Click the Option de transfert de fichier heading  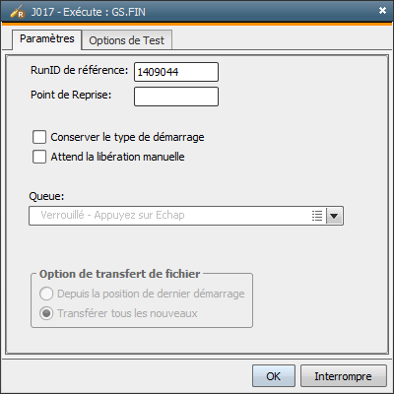(120, 274)
